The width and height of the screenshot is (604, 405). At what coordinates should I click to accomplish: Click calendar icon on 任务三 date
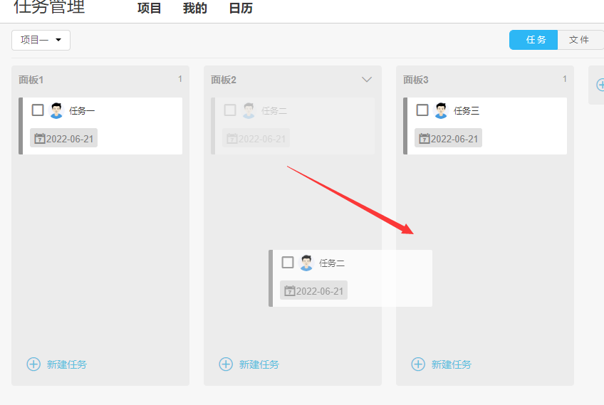click(x=424, y=139)
